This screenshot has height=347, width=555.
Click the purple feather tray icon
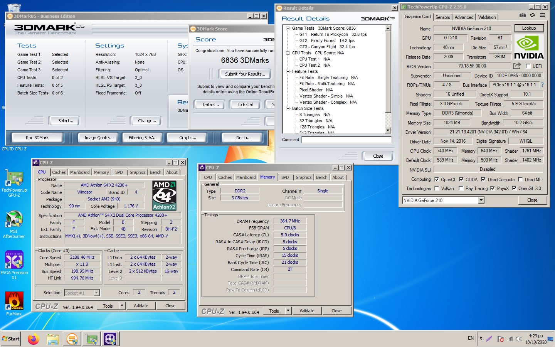(489, 339)
